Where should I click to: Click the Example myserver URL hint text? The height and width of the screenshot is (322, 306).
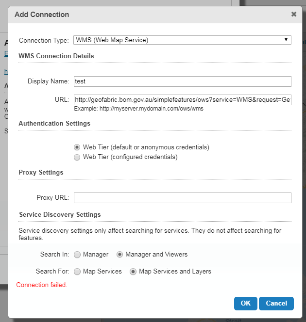[x=138, y=109]
